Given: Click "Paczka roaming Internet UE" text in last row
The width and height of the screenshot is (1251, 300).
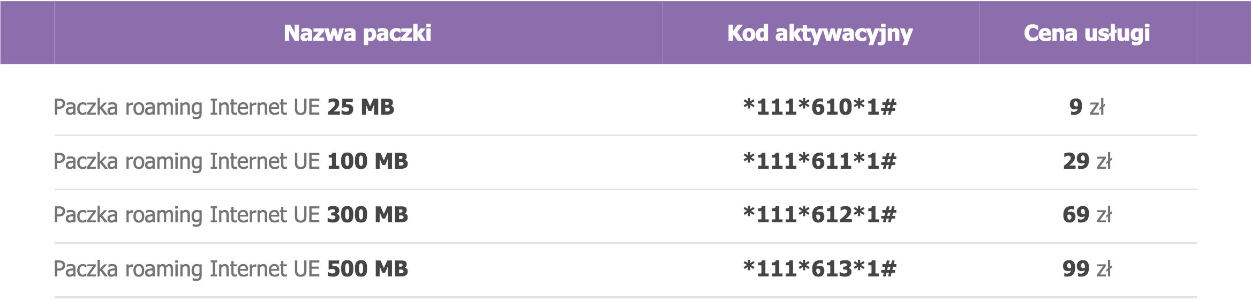Looking at the screenshot, I should click(x=186, y=269).
